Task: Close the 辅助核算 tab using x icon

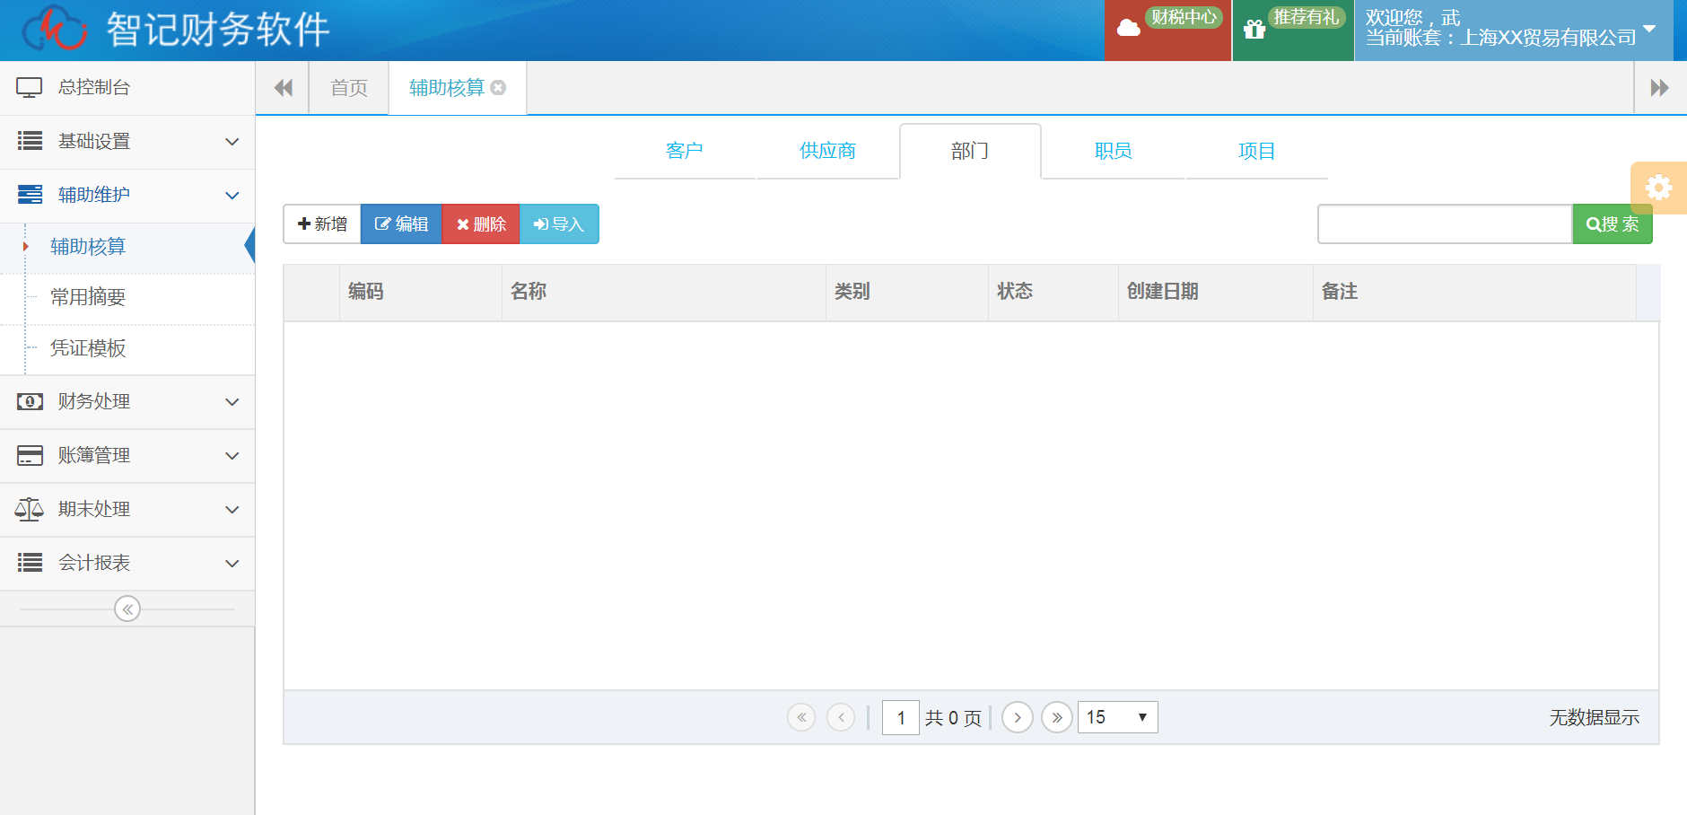Action: 499,88
